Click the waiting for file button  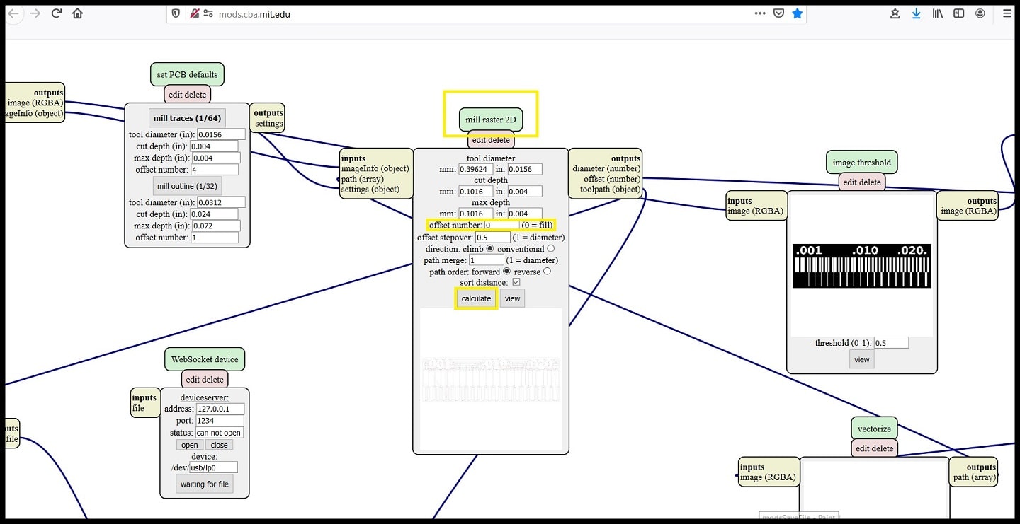(x=204, y=484)
